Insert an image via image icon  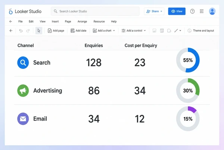point(155,30)
